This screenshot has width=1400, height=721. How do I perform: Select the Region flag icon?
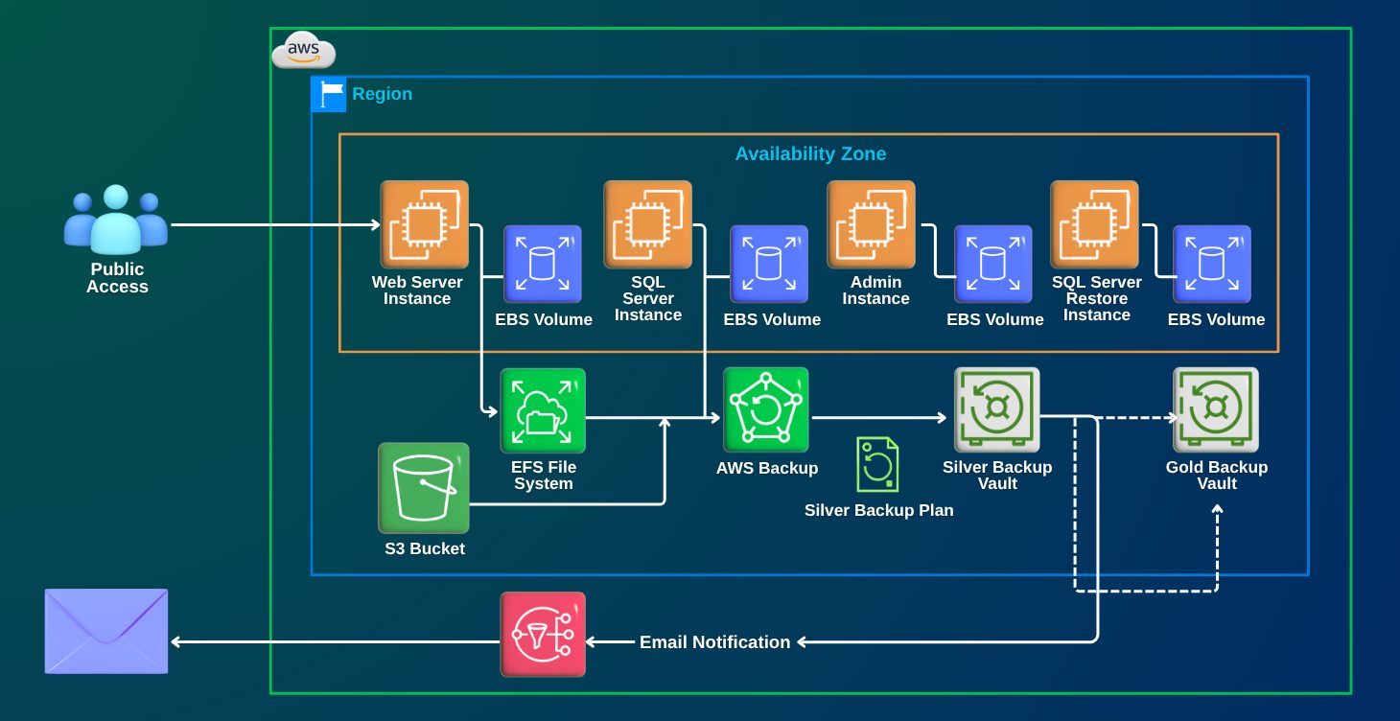(x=329, y=95)
